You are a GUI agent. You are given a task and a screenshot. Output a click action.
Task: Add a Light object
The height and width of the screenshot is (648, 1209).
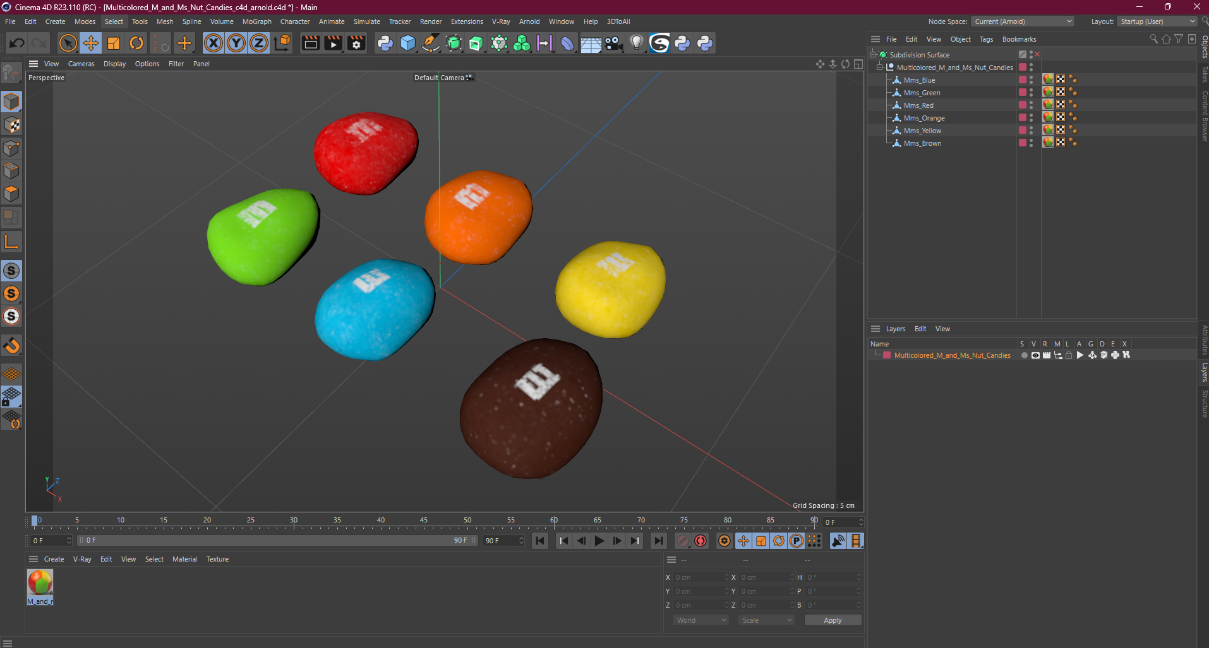[x=636, y=43]
